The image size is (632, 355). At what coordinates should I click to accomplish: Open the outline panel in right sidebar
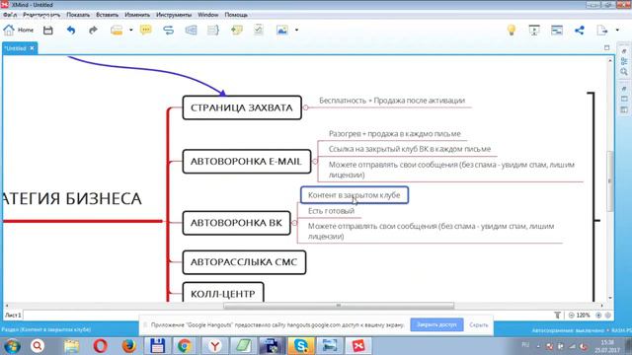(624, 61)
